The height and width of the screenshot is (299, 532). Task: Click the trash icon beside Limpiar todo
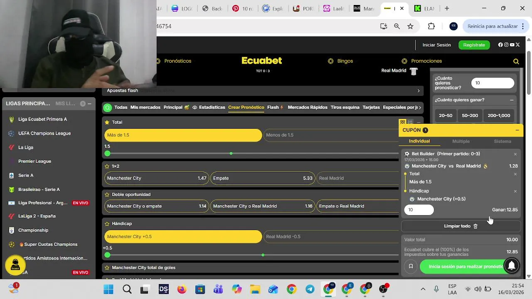(x=475, y=226)
